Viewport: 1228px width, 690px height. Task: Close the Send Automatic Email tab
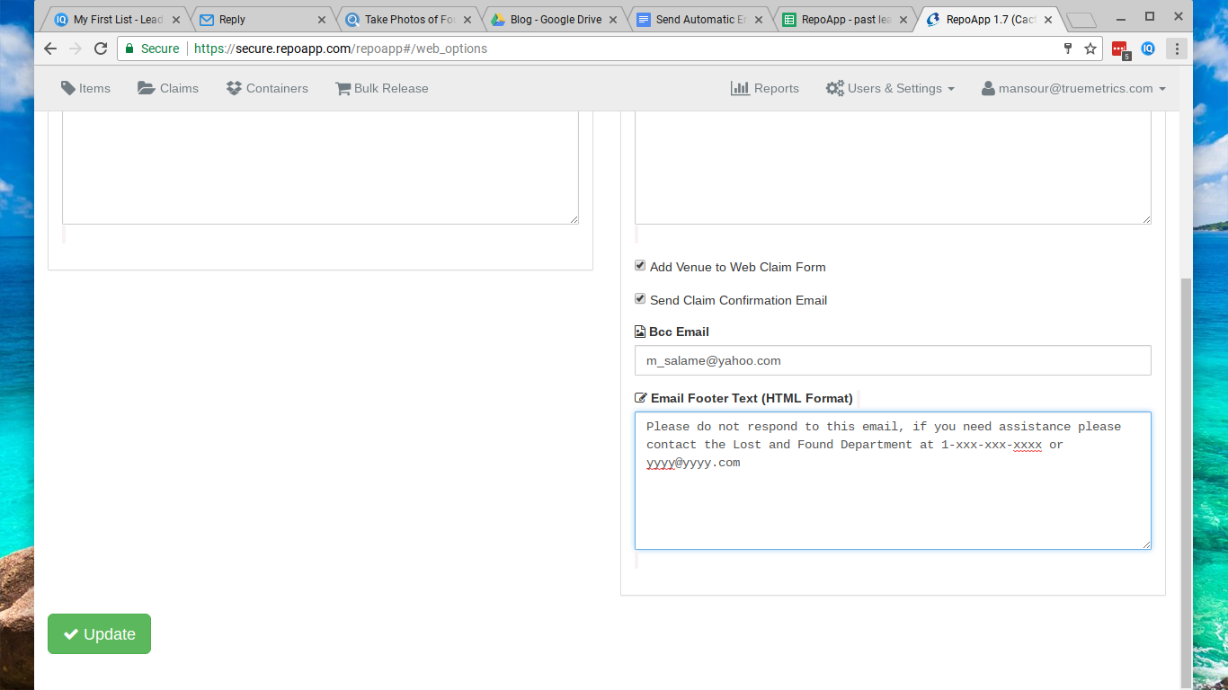click(759, 19)
